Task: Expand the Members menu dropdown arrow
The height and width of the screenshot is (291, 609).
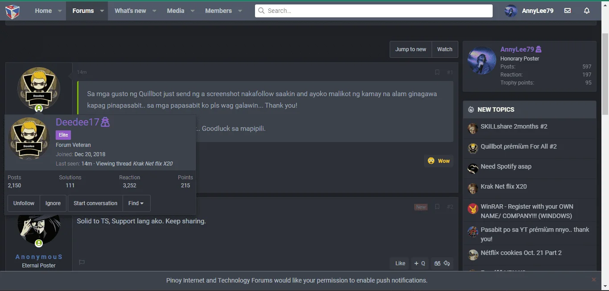Action: tap(240, 11)
